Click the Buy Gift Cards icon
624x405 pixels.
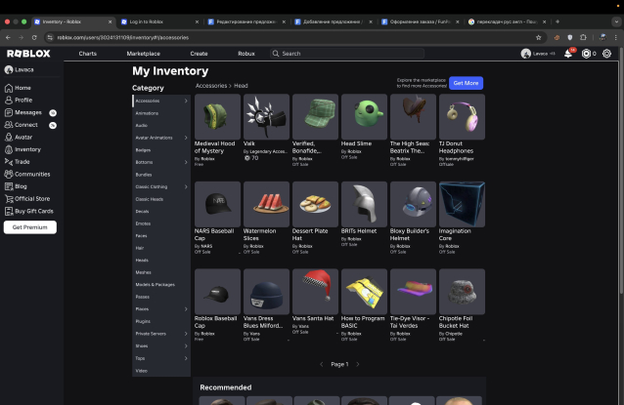point(9,211)
